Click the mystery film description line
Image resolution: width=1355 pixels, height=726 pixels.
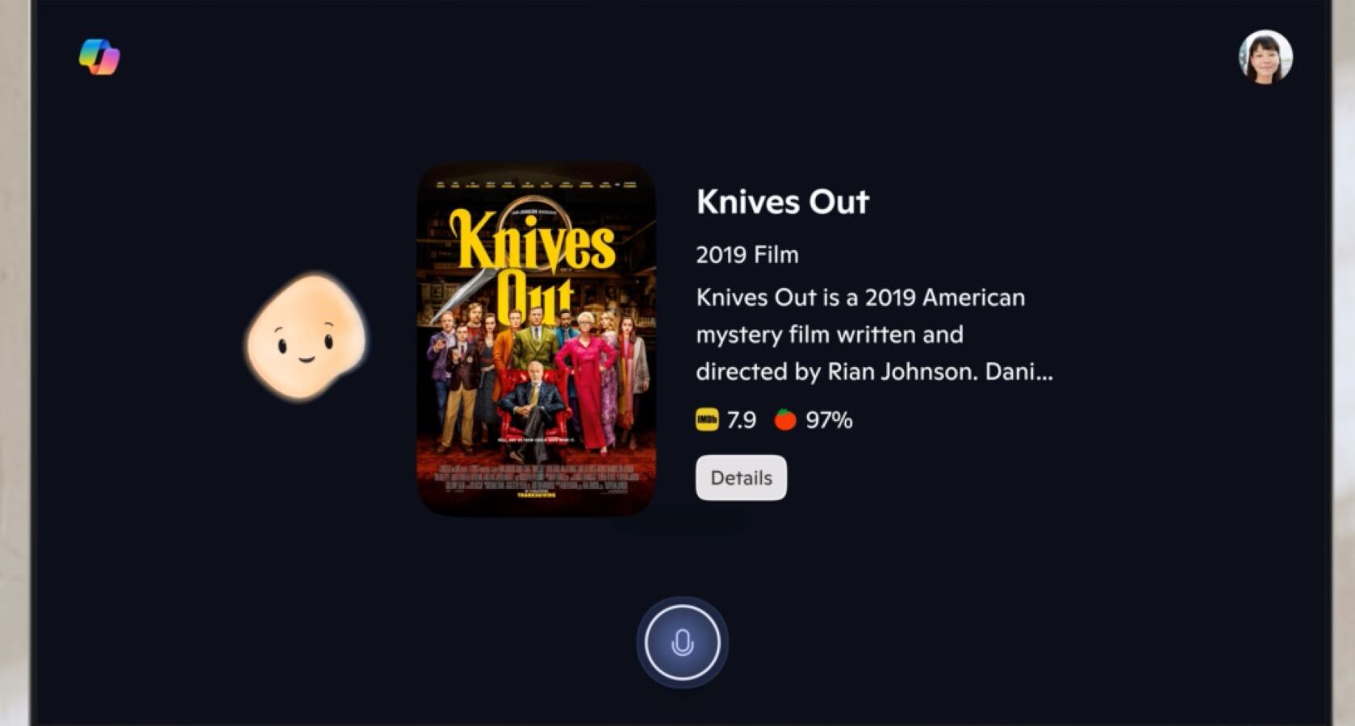click(830, 334)
